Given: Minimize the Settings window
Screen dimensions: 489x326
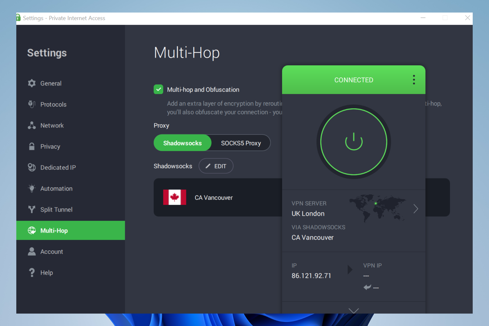Looking at the screenshot, I should point(423,18).
